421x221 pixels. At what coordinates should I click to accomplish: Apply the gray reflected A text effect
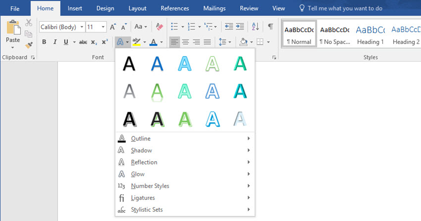[x=129, y=91]
